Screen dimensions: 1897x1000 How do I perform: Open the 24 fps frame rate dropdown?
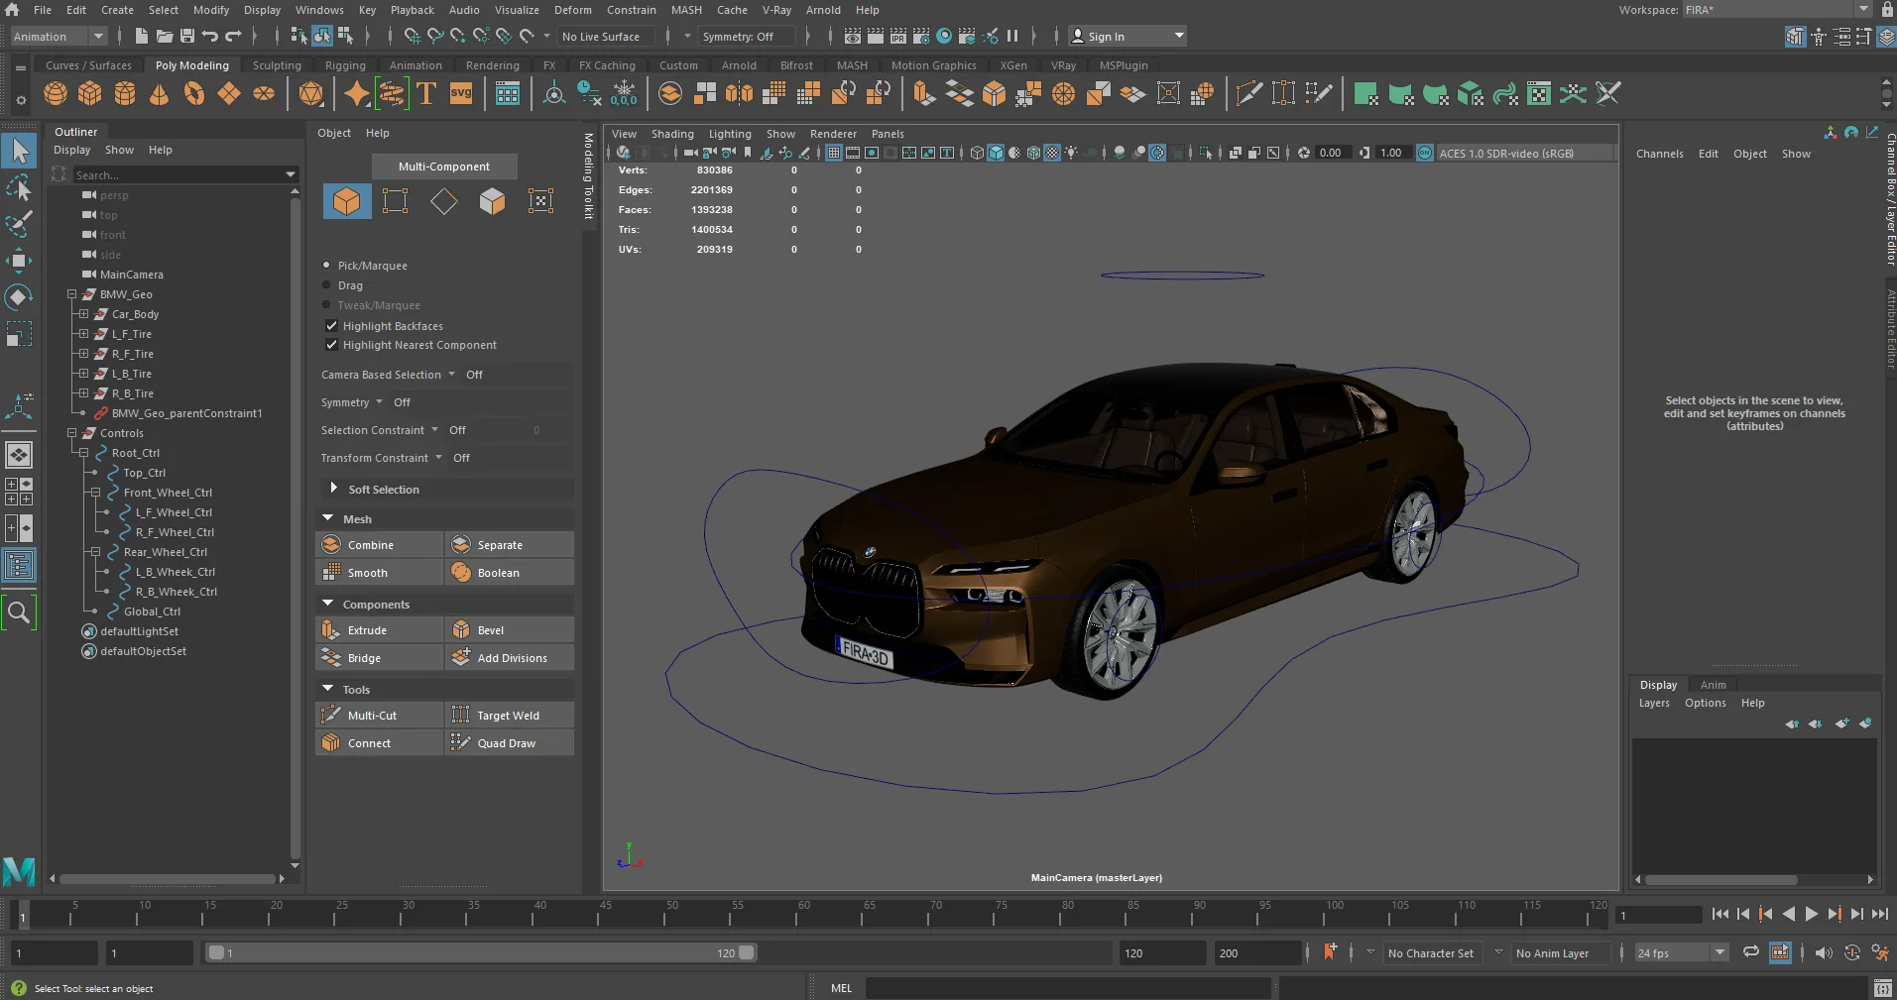[1681, 952]
